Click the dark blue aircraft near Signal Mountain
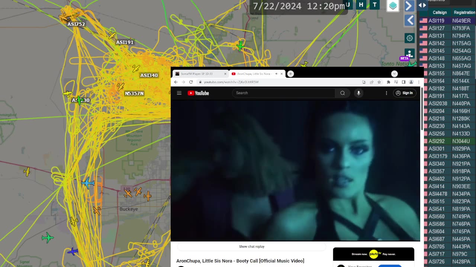Viewport: 476px width, 267px height. pyautogui.click(x=73, y=251)
